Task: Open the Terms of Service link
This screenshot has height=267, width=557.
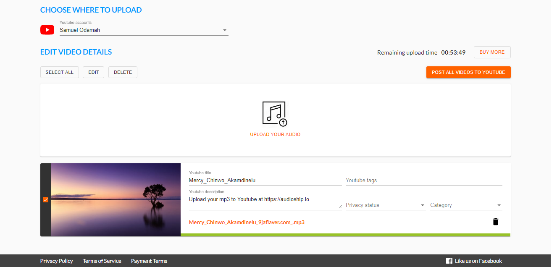Action: point(102,261)
